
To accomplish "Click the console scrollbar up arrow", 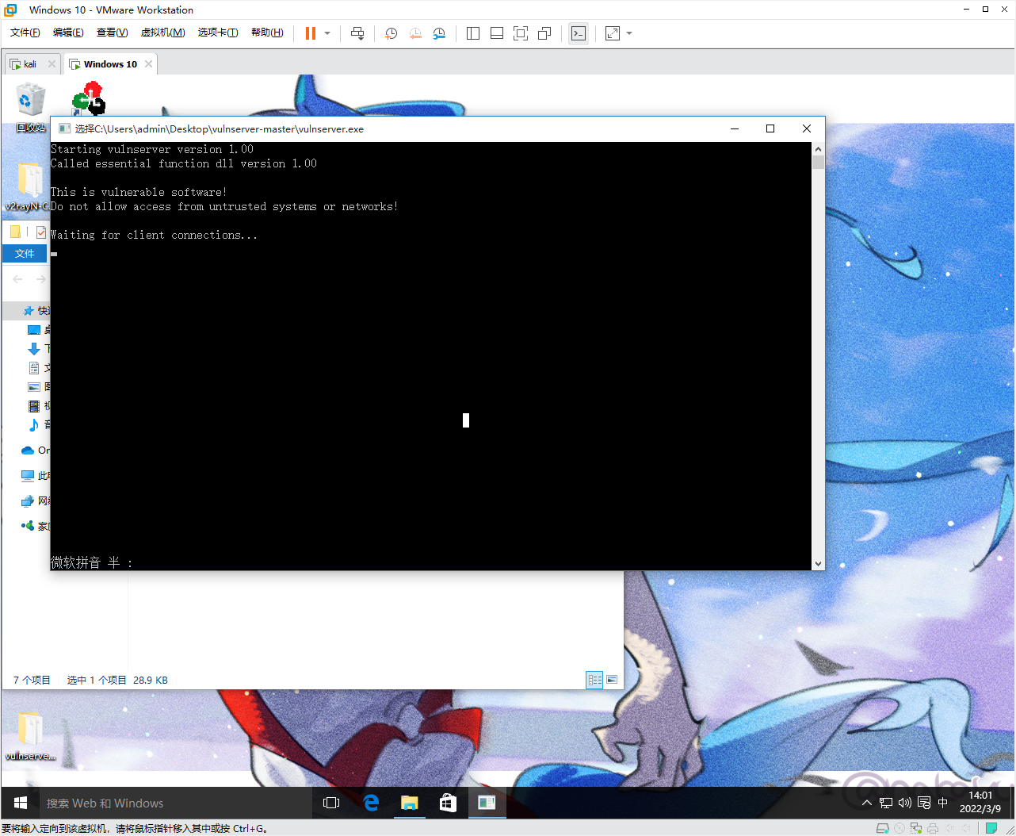I will pos(818,148).
